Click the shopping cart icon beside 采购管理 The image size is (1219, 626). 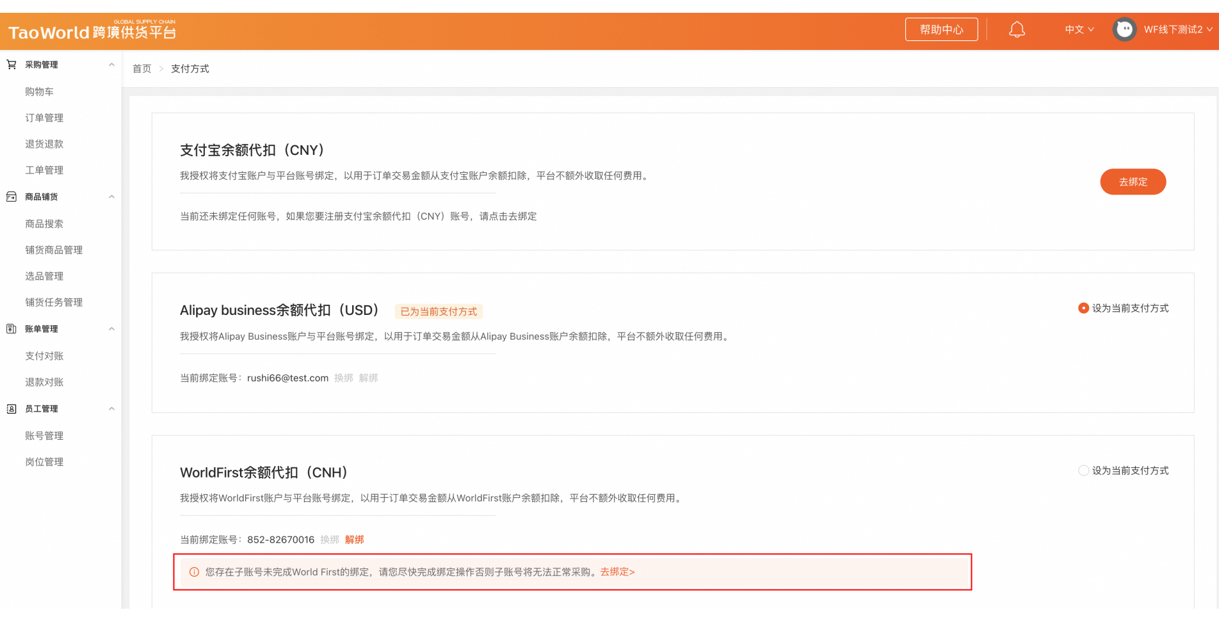(12, 64)
